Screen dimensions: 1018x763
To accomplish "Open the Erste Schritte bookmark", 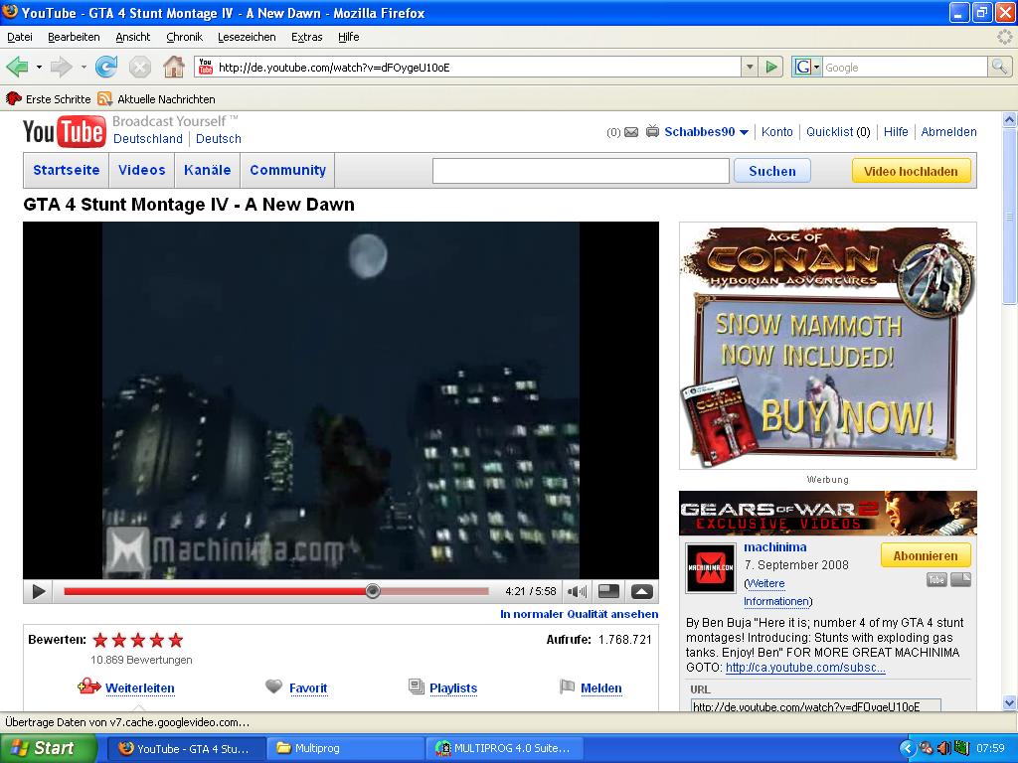I will click(49, 98).
